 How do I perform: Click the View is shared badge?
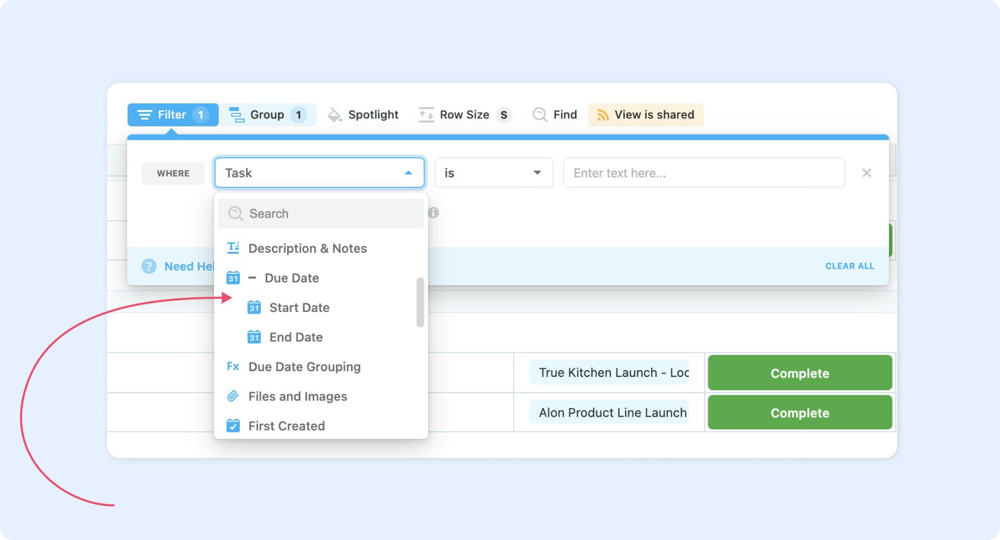(645, 115)
